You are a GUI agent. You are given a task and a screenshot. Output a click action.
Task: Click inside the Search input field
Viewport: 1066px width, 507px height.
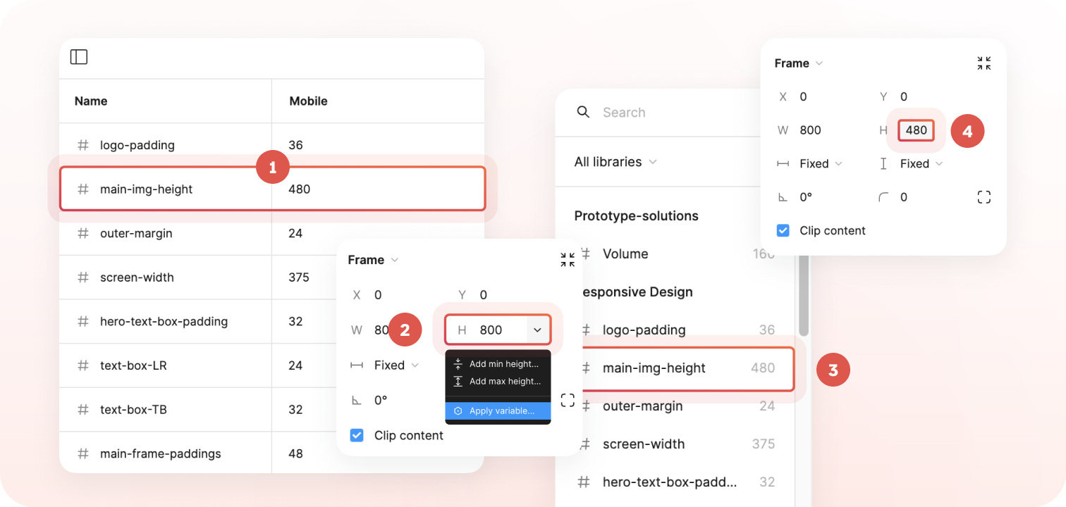(649, 112)
